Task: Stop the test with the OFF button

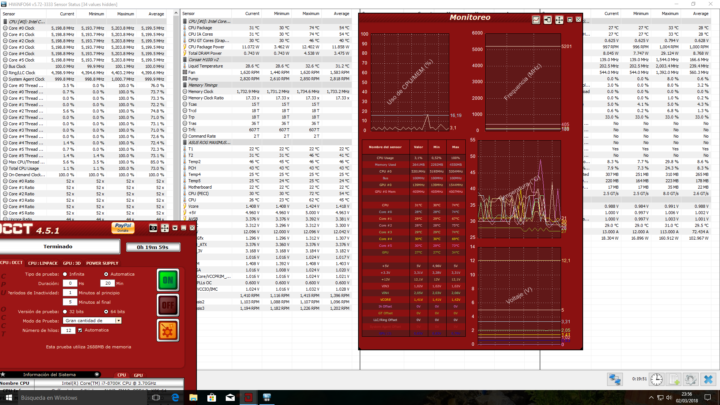Action: (x=168, y=305)
